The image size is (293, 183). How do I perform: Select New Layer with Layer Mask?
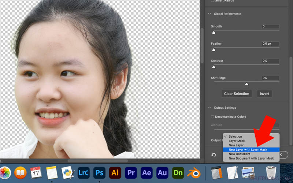point(251,150)
